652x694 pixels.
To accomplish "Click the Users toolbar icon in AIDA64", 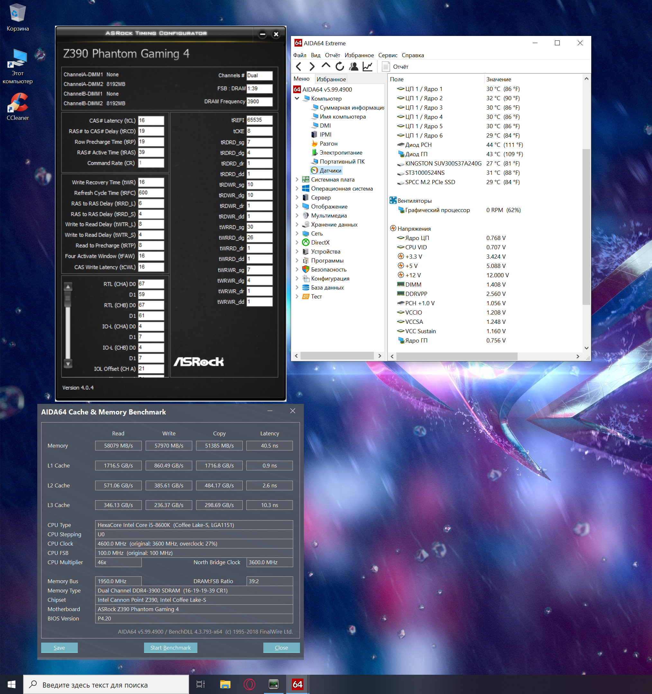I will tap(353, 66).
